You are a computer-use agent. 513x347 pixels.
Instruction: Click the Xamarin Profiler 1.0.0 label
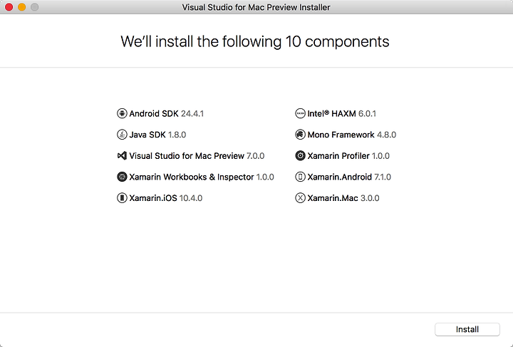coord(348,155)
